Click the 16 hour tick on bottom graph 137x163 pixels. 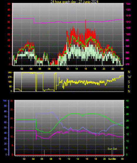87,159
